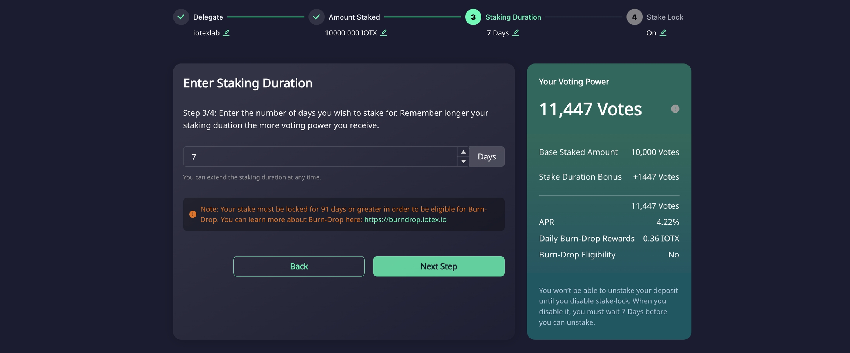Click the edit pencil next to iotexlab
The image size is (850, 353).
pyautogui.click(x=227, y=33)
